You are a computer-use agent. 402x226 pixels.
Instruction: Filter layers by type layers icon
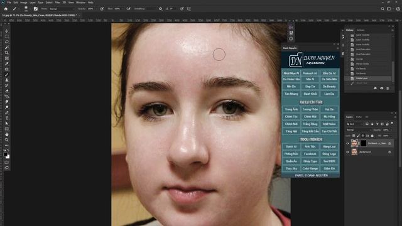pos(377,124)
